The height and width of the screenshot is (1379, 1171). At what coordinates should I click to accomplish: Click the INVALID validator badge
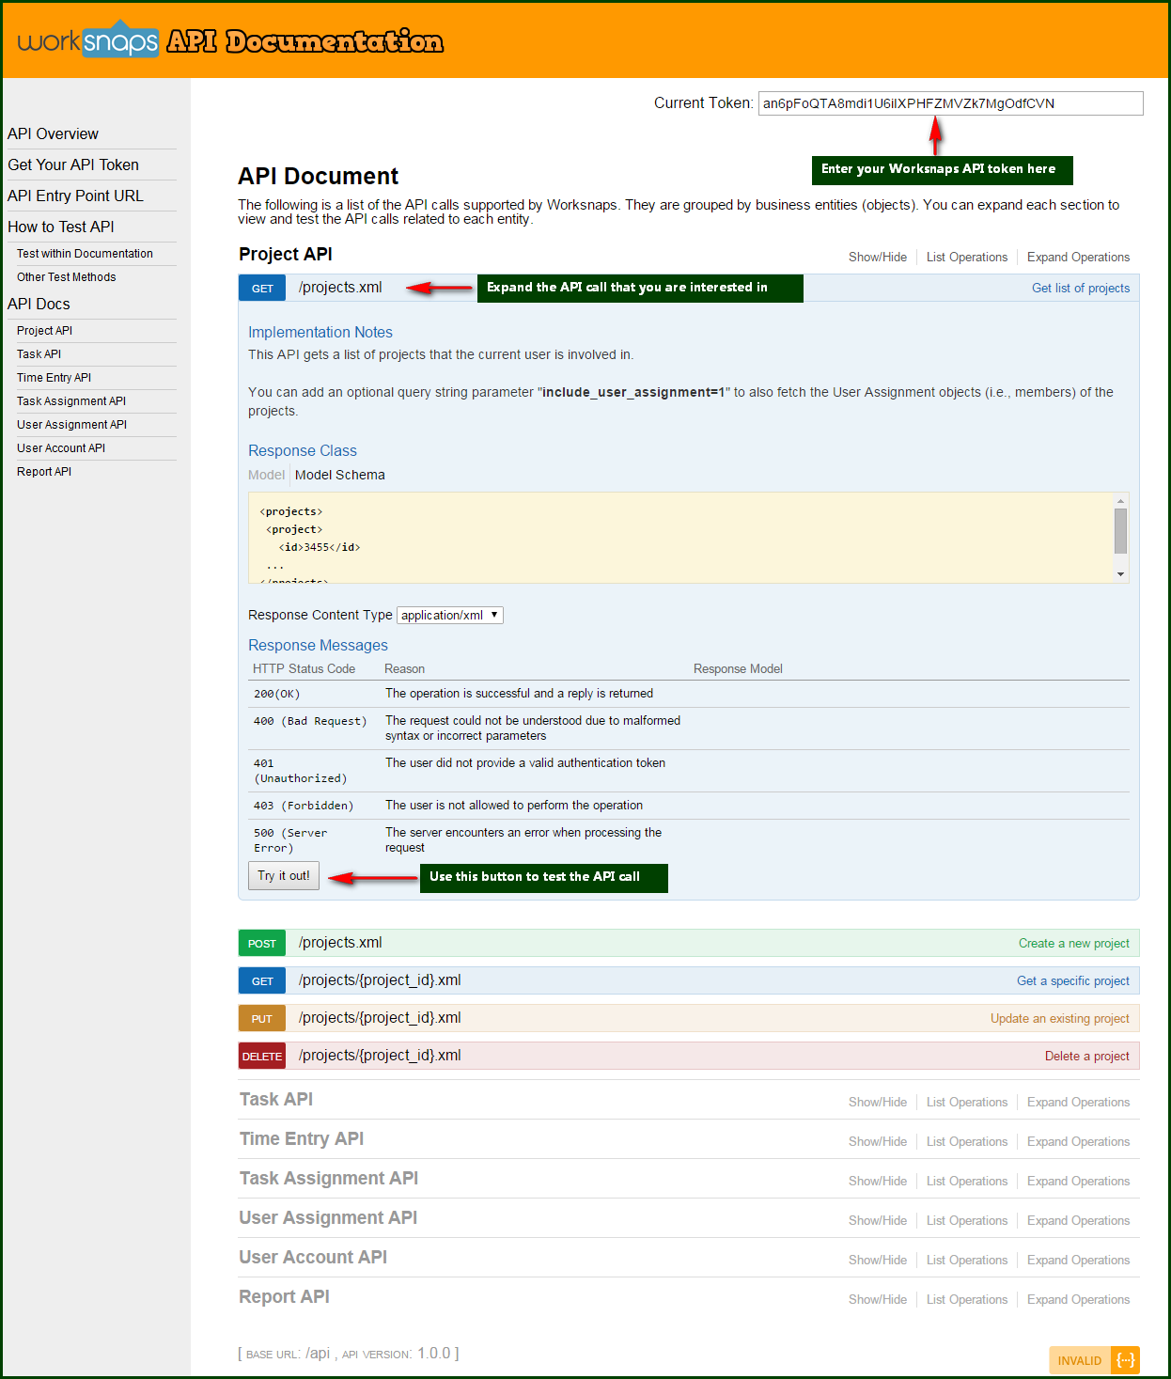[1080, 1360]
